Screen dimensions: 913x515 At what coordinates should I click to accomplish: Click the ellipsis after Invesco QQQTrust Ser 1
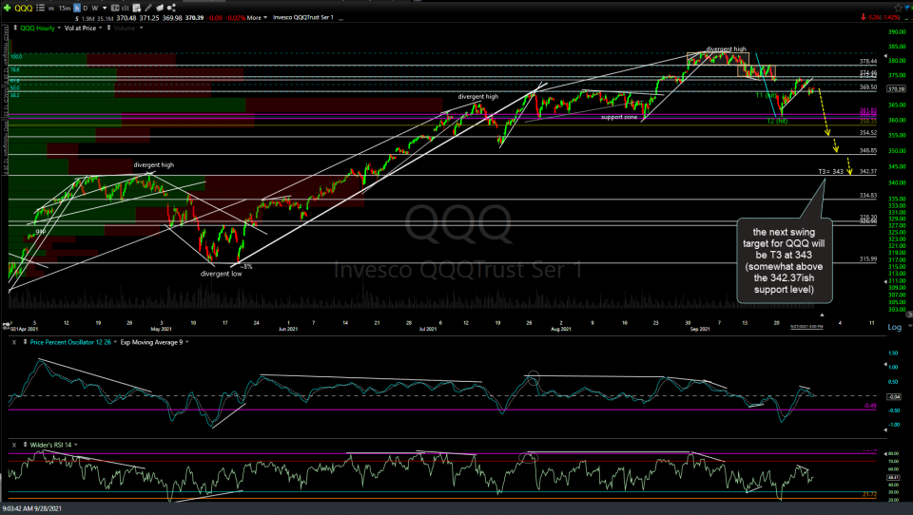coord(340,18)
